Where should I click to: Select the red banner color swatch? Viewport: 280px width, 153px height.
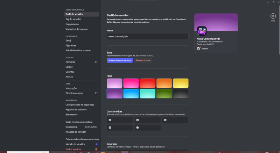[x=147, y=83]
